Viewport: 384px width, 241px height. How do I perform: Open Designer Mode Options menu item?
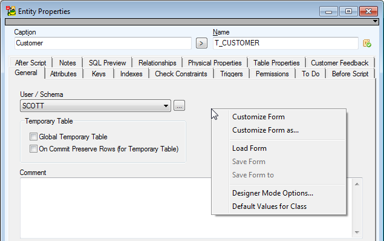pos(273,193)
